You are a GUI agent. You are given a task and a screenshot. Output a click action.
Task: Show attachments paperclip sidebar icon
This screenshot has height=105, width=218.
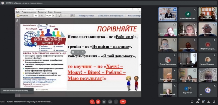(17, 26)
